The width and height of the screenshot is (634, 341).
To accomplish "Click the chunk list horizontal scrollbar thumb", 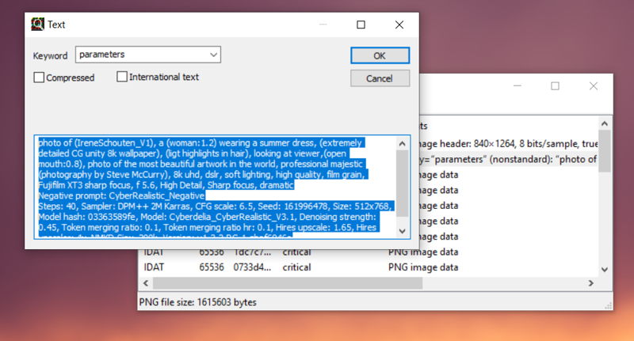I will pyautogui.click(x=288, y=283).
